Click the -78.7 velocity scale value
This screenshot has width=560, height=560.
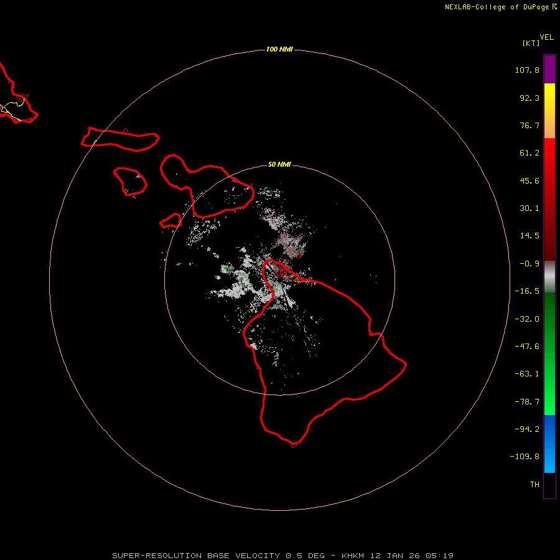tap(527, 402)
